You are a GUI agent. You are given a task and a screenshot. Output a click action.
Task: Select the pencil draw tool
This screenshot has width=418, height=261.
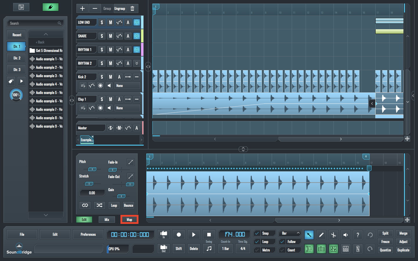coord(321,235)
